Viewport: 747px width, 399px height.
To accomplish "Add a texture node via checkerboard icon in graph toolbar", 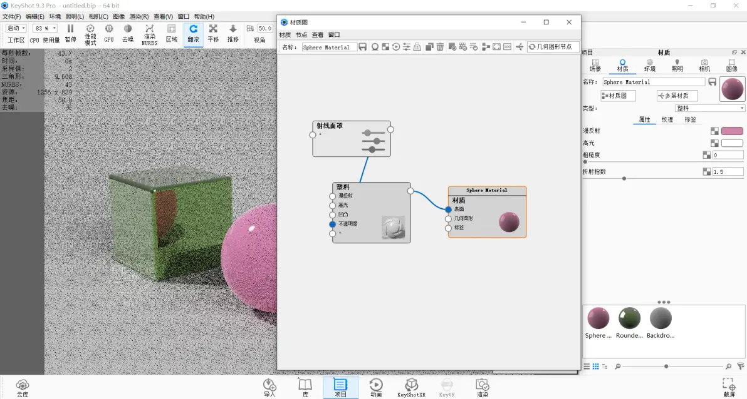I will click(385, 47).
